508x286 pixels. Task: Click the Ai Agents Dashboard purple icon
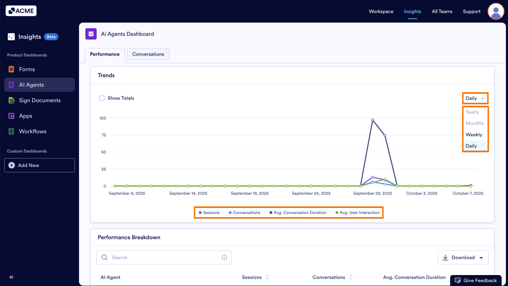[x=91, y=34]
